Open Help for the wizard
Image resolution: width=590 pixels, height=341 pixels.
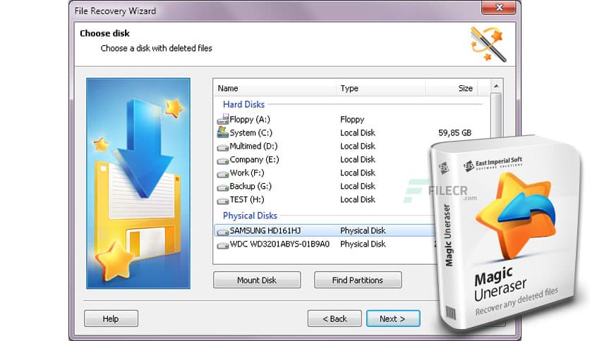[111, 318]
